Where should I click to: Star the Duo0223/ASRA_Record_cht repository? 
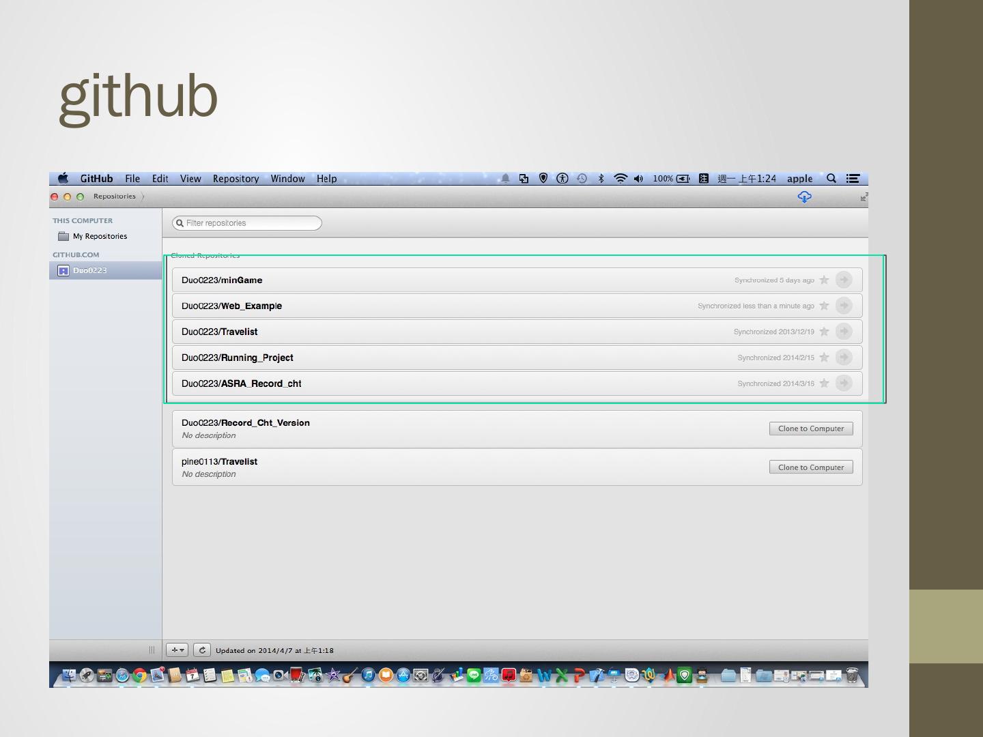point(824,384)
